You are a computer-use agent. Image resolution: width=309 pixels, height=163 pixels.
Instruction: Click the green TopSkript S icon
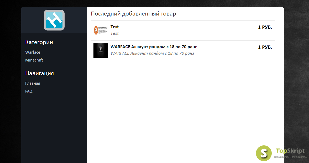pyautogui.click(x=264, y=153)
